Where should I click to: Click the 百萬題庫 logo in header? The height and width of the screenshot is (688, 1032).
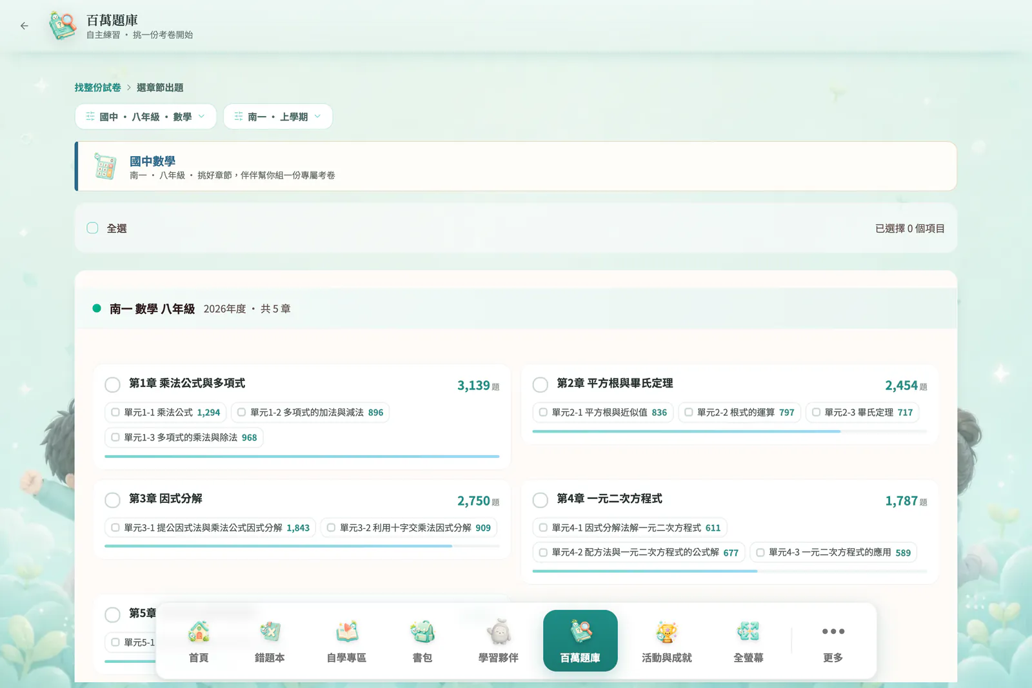coord(63,26)
